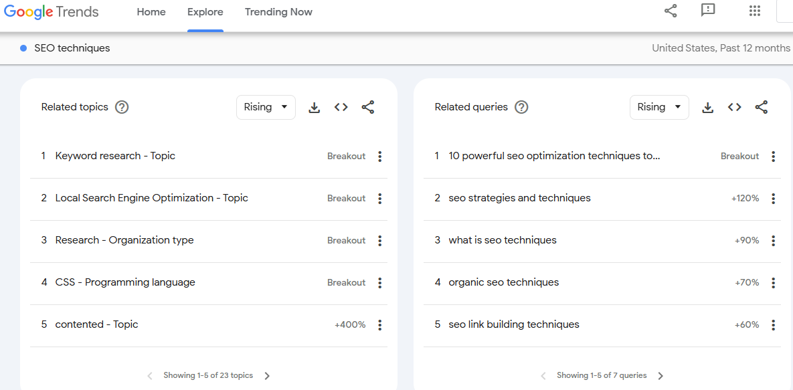Viewport: 793px width, 390px height.
Task: Download Related topics CSV
Action: [x=315, y=107]
